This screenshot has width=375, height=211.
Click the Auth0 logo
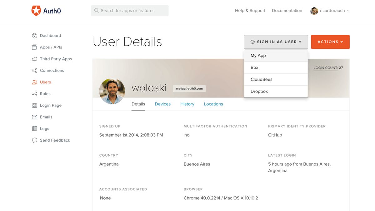pos(46,10)
